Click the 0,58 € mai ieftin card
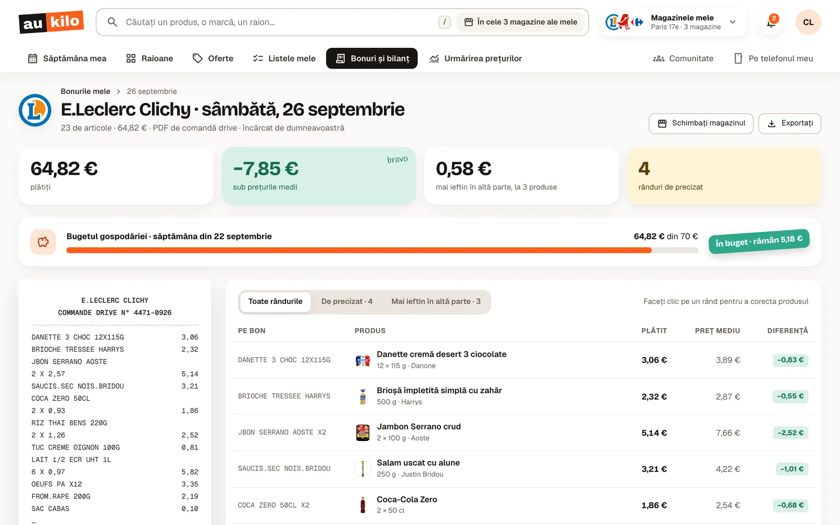The width and height of the screenshot is (840, 525). pyautogui.click(x=521, y=176)
